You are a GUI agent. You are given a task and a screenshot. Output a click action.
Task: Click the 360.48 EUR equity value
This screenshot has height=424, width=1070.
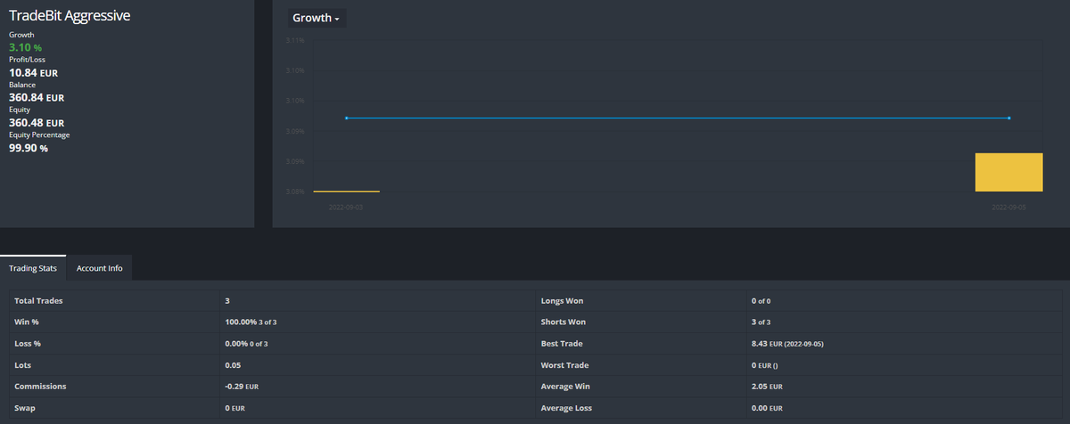point(37,122)
